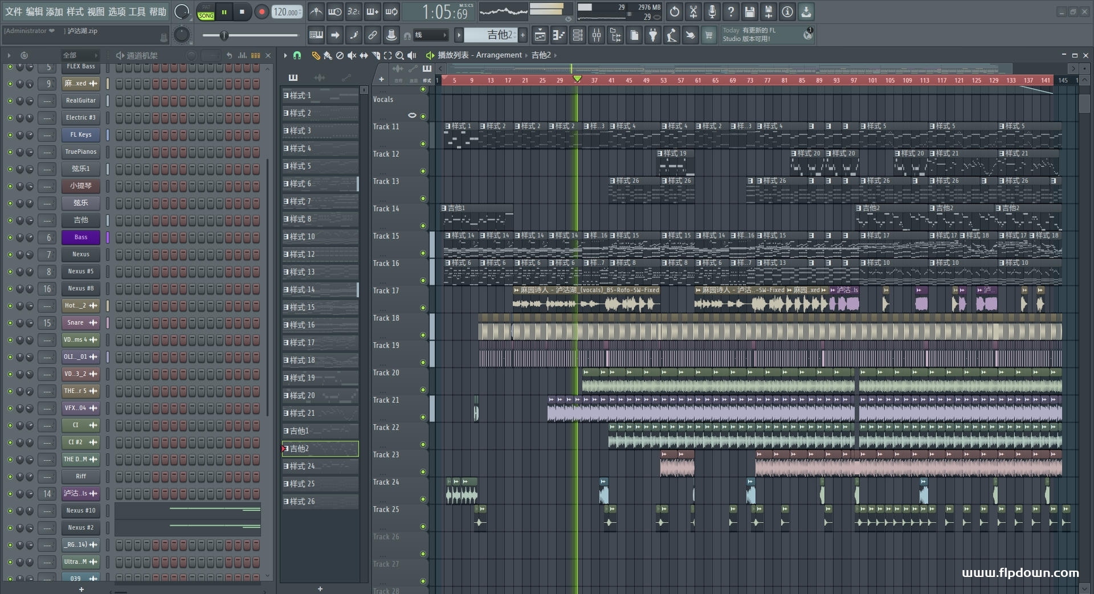Viewport: 1094px width, 594px height.
Task: Click the master pitch slider knob
Action: 224,35
